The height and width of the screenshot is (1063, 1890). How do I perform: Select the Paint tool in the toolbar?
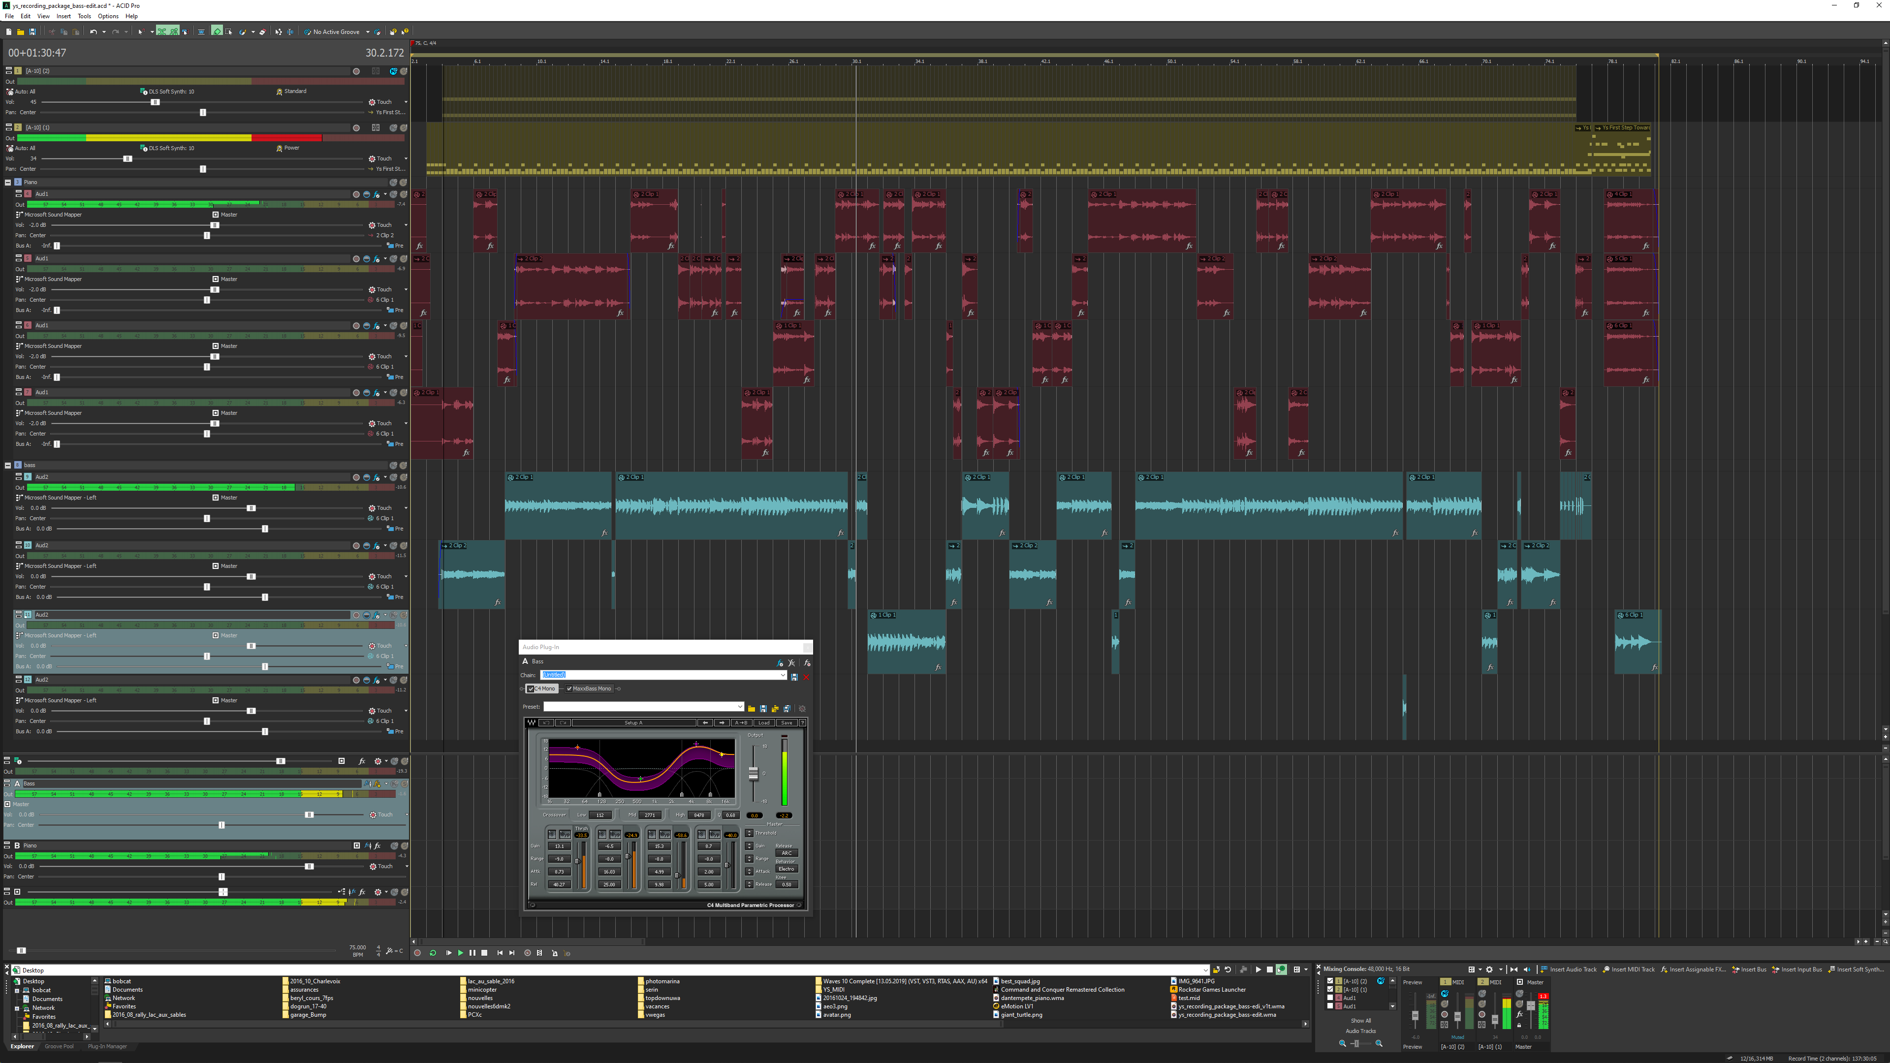243,31
